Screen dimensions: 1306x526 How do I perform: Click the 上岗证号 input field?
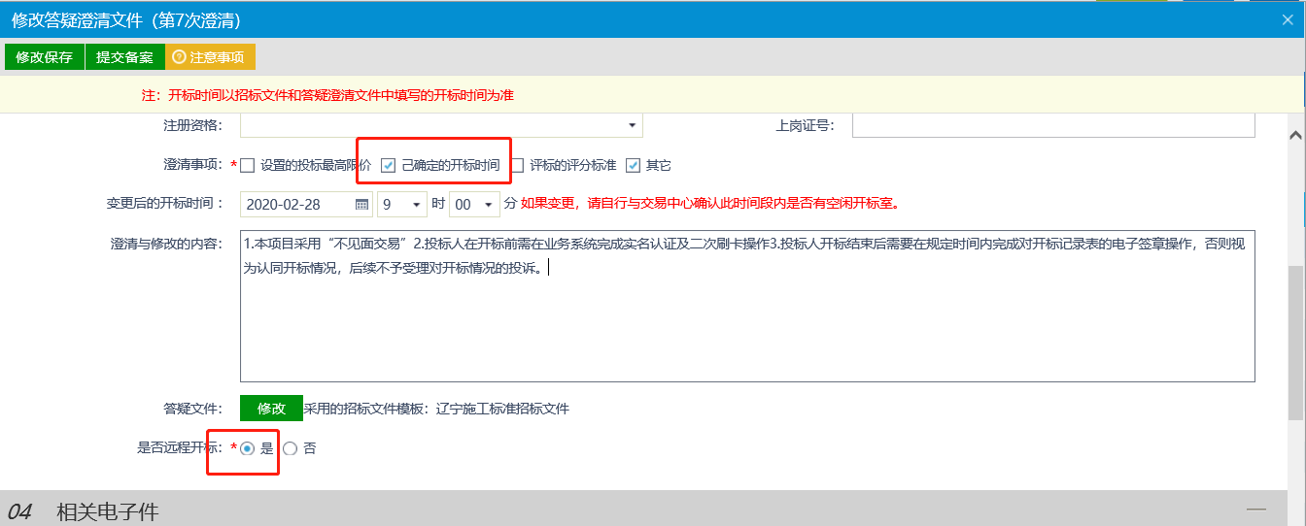(x=1052, y=126)
